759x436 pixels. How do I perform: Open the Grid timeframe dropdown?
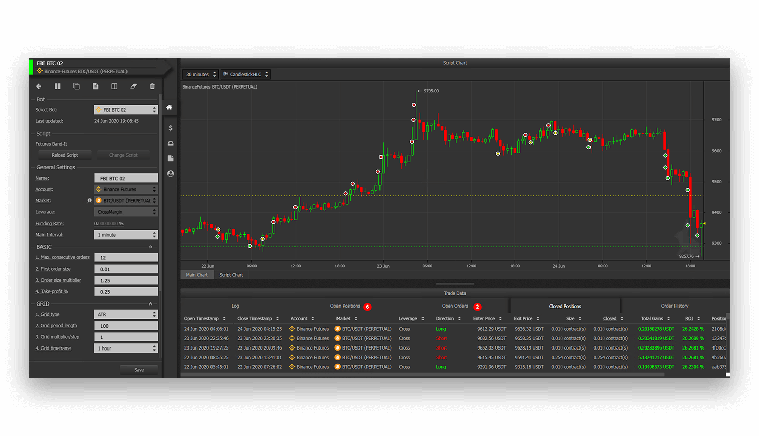click(126, 348)
